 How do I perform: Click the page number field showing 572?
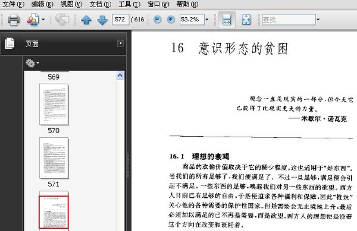[x=120, y=20]
